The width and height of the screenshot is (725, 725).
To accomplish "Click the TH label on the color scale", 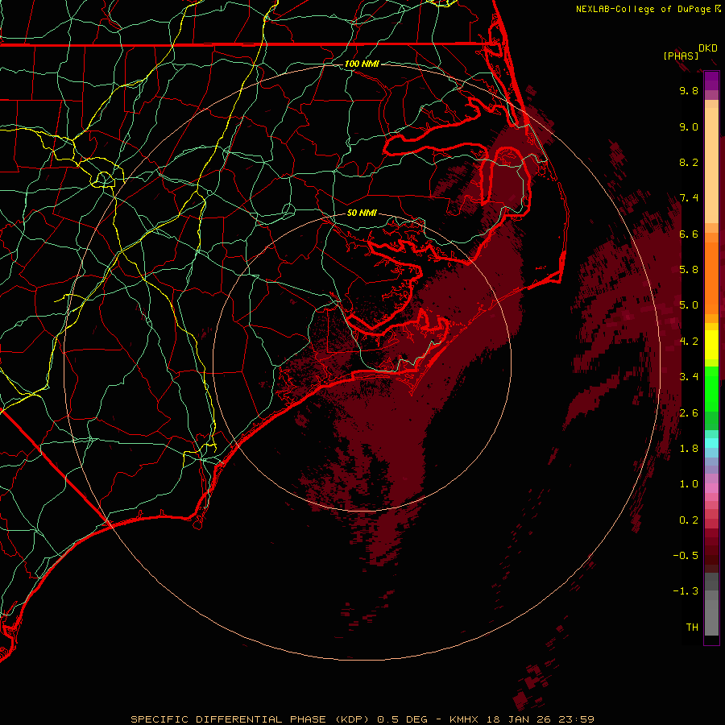I will coord(692,628).
